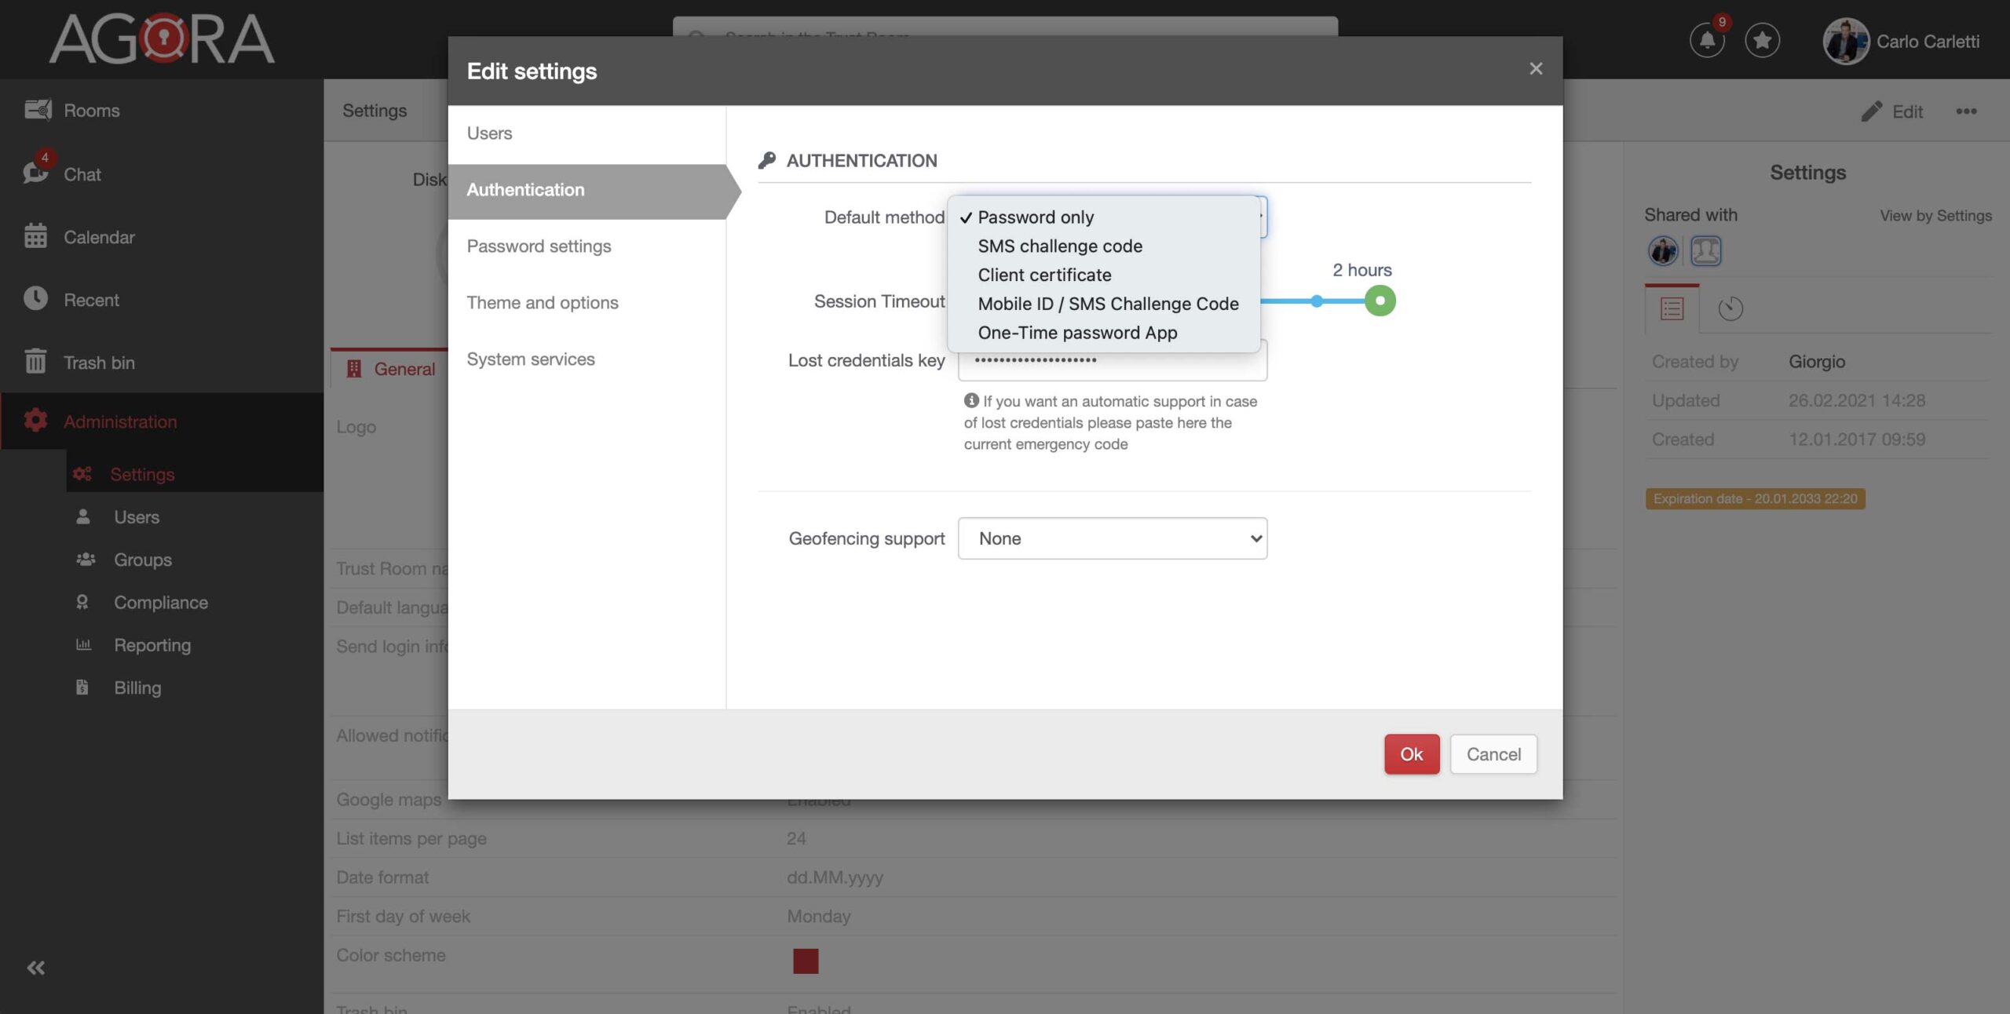Switch to Theme and options tab
The height and width of the screenshot is (1014, 2010).
[x=543, y=302]
